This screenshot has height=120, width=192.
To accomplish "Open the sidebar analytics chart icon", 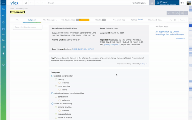I will click(3, 40).
